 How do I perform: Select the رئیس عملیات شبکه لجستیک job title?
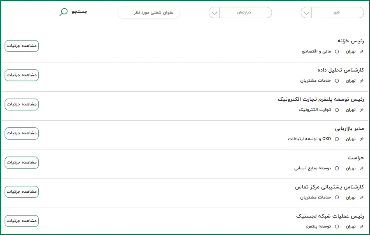point(330,216)
